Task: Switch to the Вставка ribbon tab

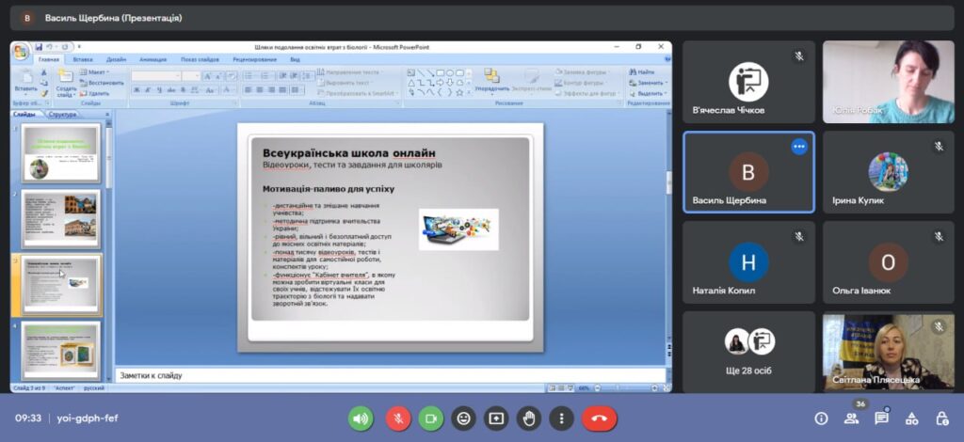Action: click(x=83, y=59)
